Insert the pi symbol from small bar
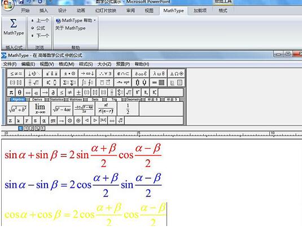The height and width of the screenshot is (230, 302). tap(11, 93)
